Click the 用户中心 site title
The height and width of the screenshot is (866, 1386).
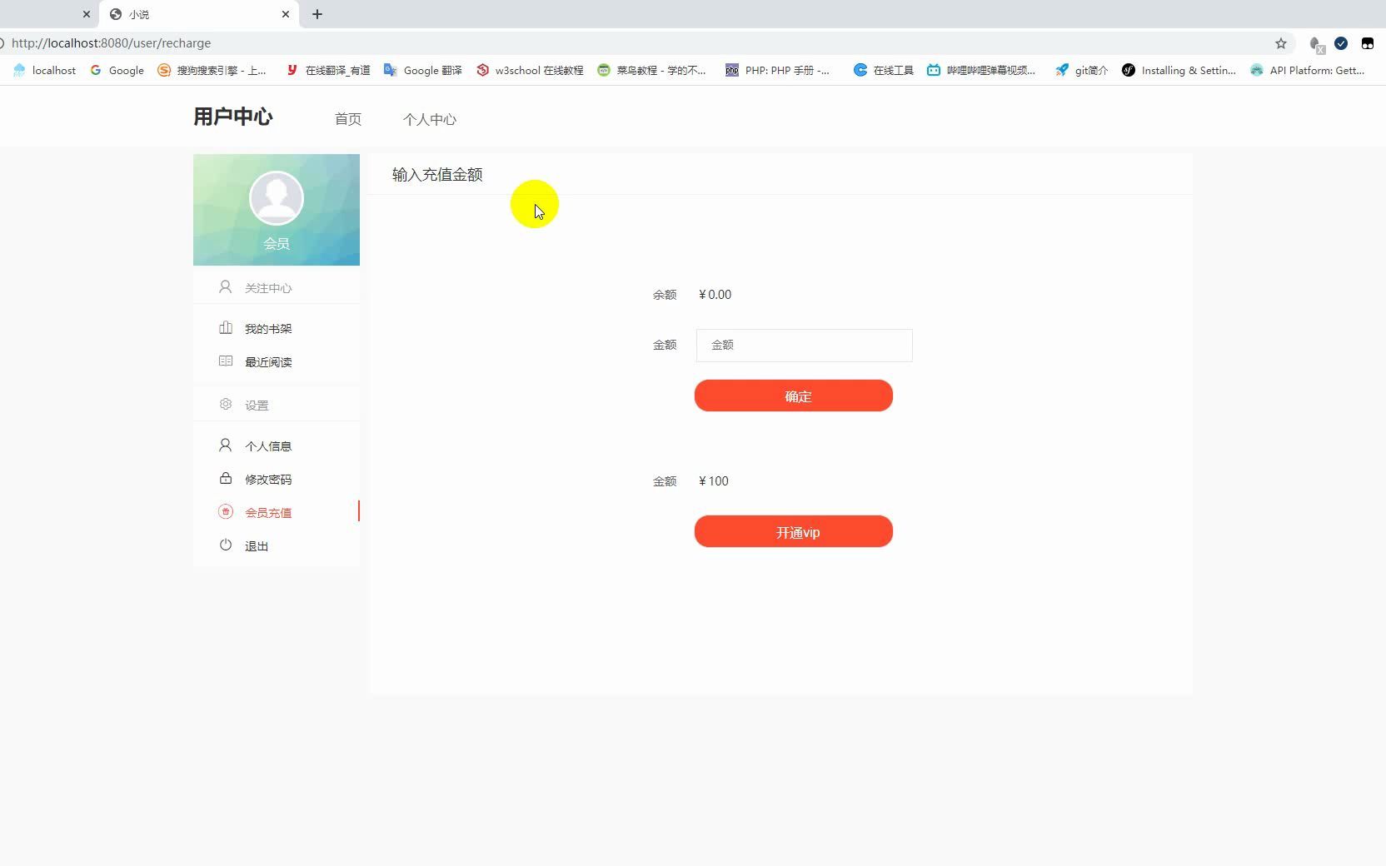pos(233,117)
